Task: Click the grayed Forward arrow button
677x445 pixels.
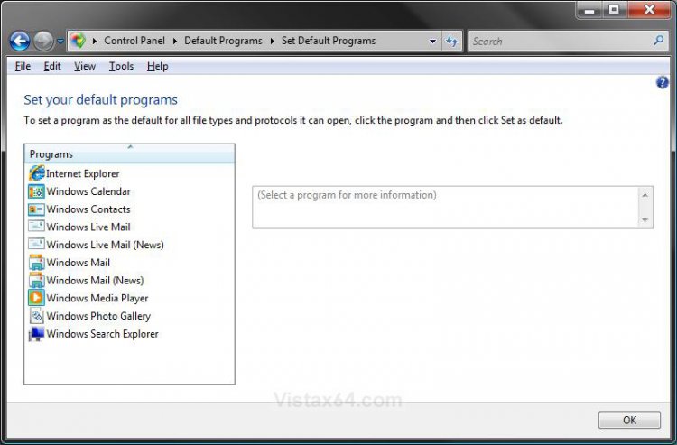Action: coord(43,42)
